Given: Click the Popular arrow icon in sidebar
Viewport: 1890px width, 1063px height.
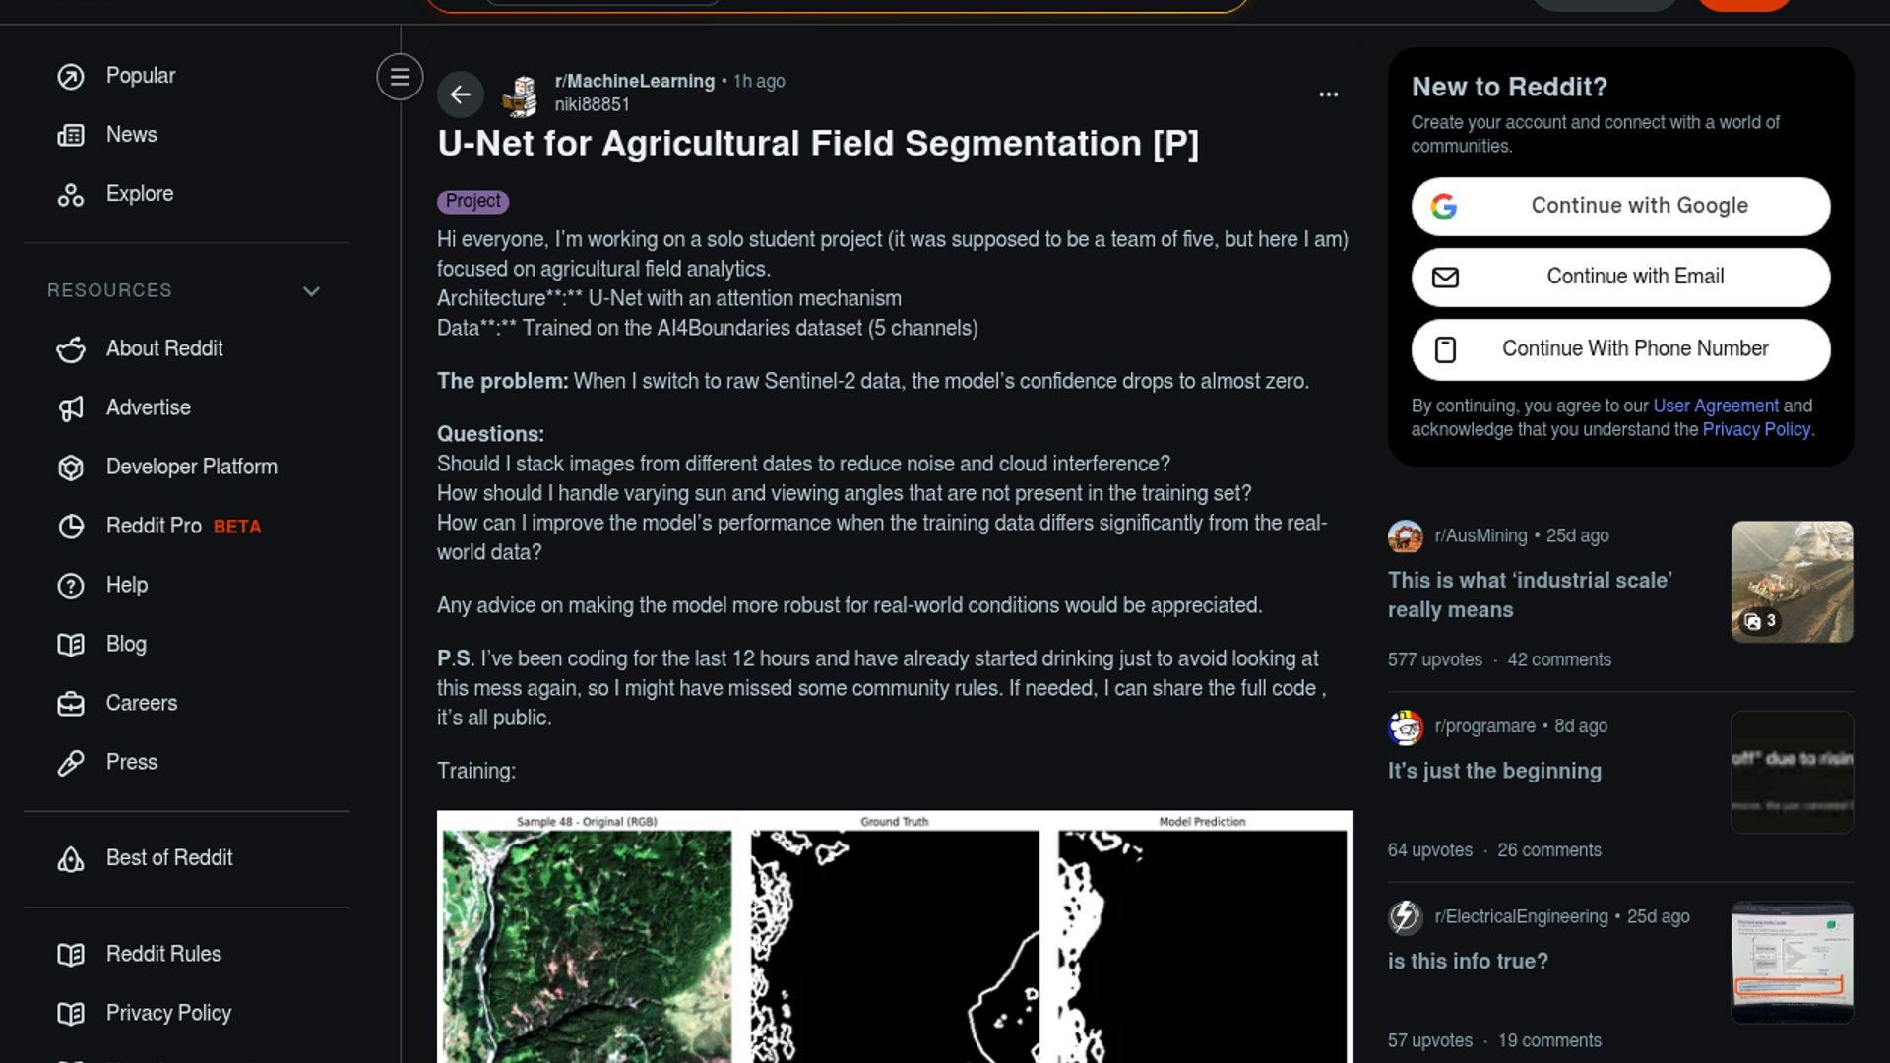Looking at the screenshot, I should pos(71,77).
